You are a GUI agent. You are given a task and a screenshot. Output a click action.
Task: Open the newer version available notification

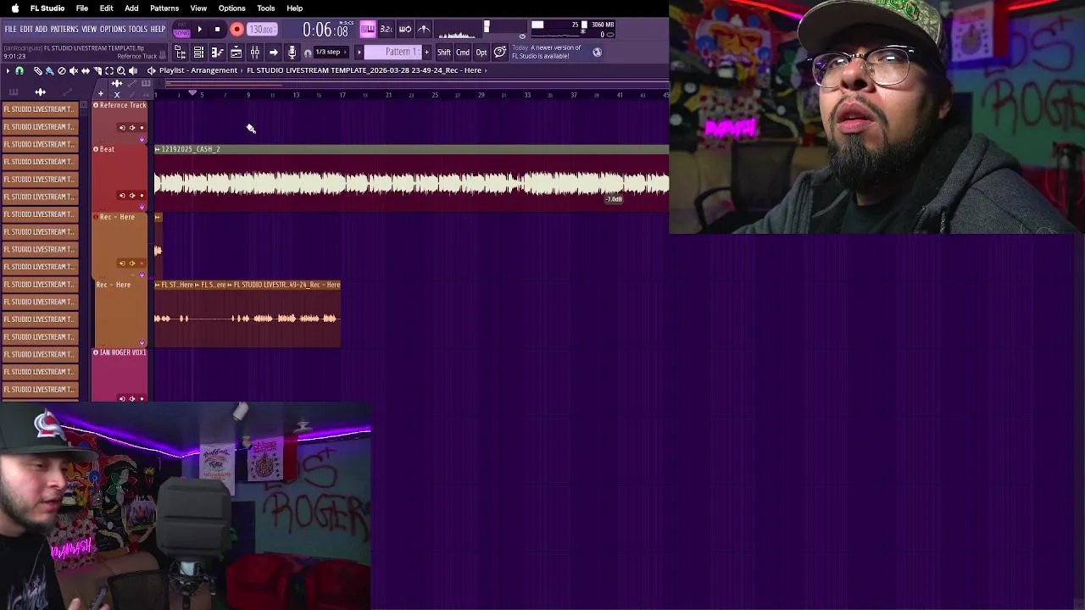click(548, 53)
